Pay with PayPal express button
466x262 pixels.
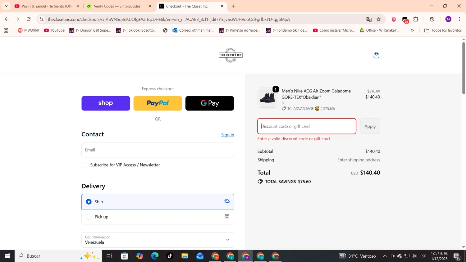[158, 103]
